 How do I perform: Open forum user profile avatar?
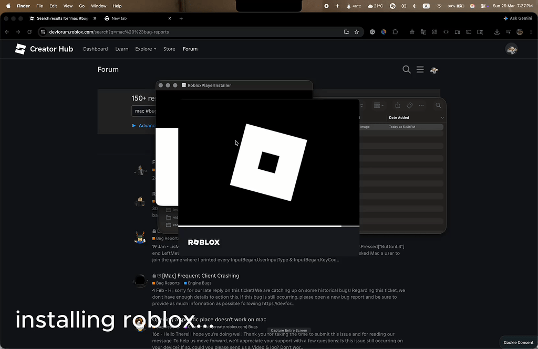[x=434, y=70]
